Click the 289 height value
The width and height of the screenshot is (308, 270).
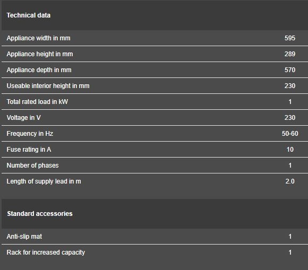tap(290, 54)
